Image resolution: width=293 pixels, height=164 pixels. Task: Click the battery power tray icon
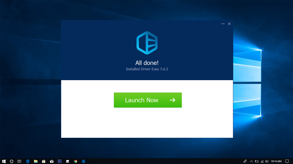[257, 161]
